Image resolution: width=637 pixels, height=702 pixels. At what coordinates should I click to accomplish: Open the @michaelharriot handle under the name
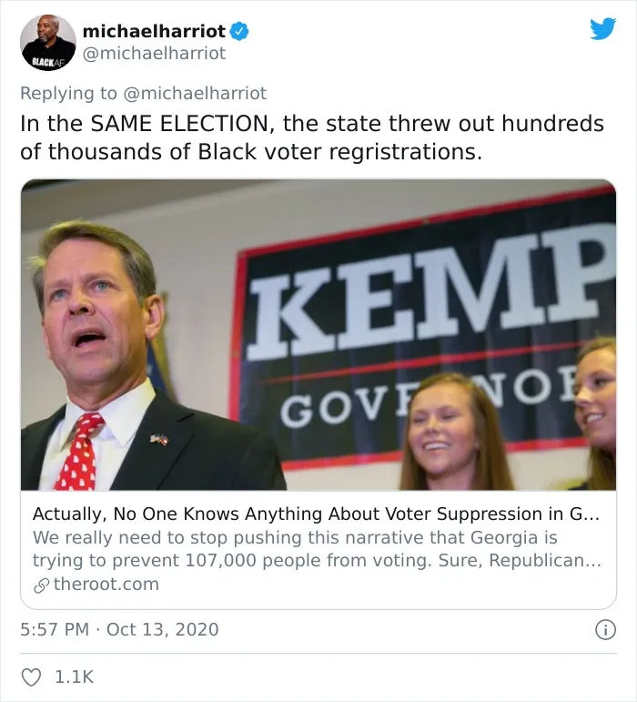[155, 54]
